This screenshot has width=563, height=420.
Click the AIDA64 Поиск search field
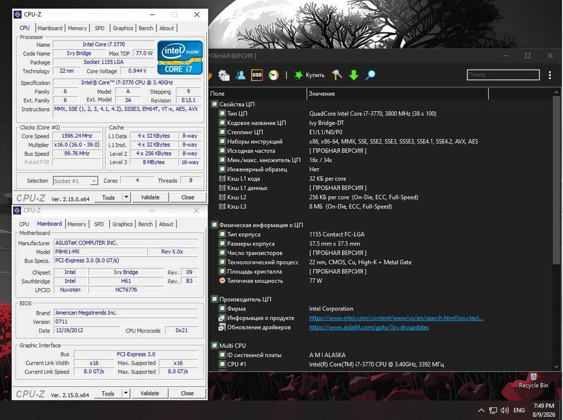point(503,75)
